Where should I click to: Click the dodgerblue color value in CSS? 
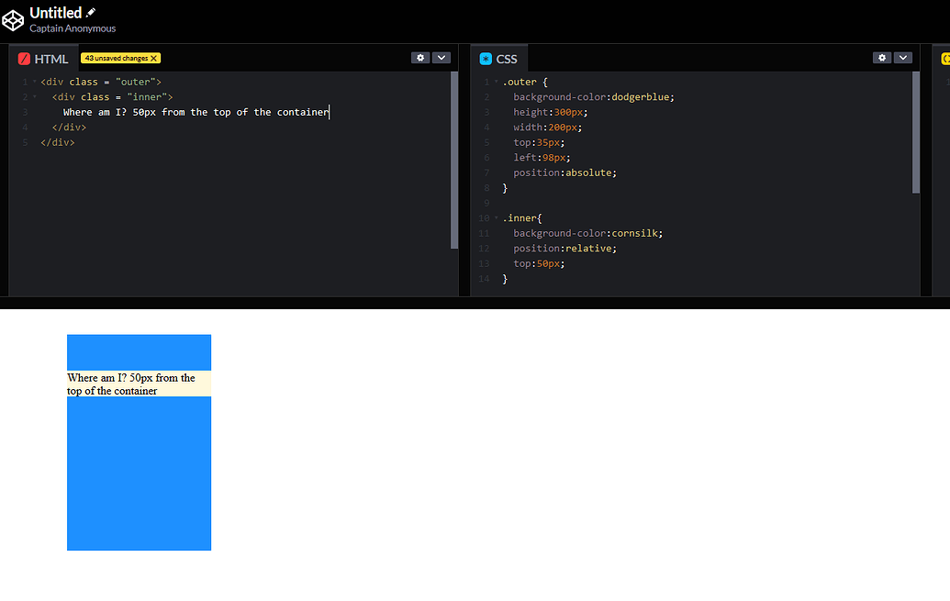(x=641, y=97)
